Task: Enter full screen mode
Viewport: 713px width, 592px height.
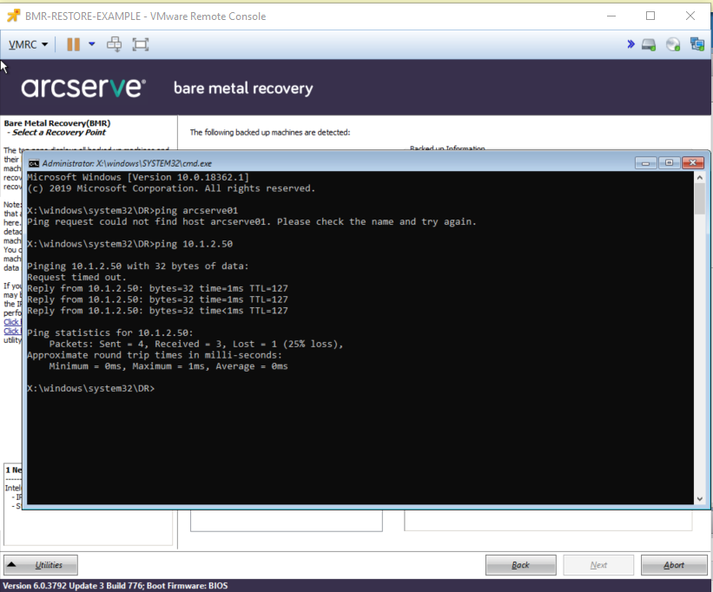Action: (141, 44)
